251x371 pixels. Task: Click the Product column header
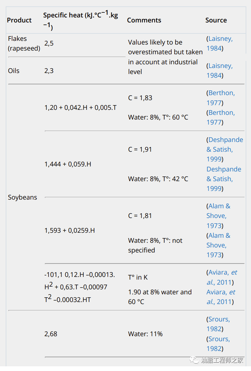[x=19, y=20]
